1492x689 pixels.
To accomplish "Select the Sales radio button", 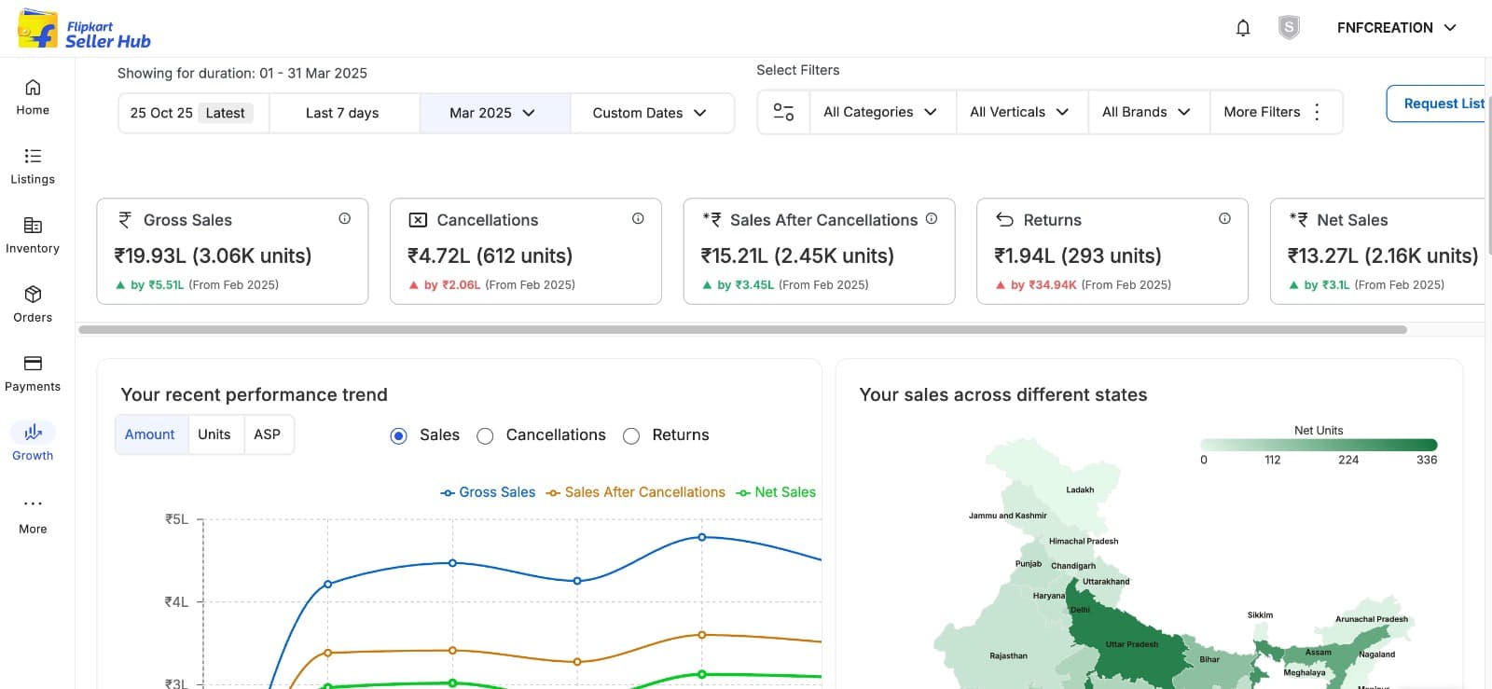I will click(x=399, y=435).
